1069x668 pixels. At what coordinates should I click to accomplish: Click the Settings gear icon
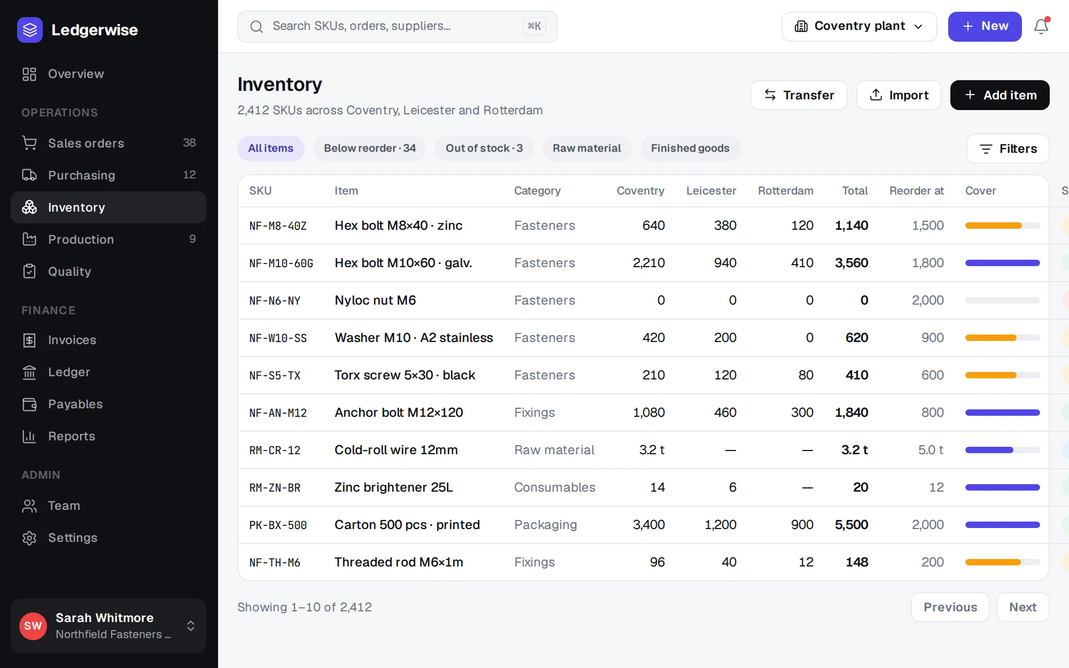[29, 538]
